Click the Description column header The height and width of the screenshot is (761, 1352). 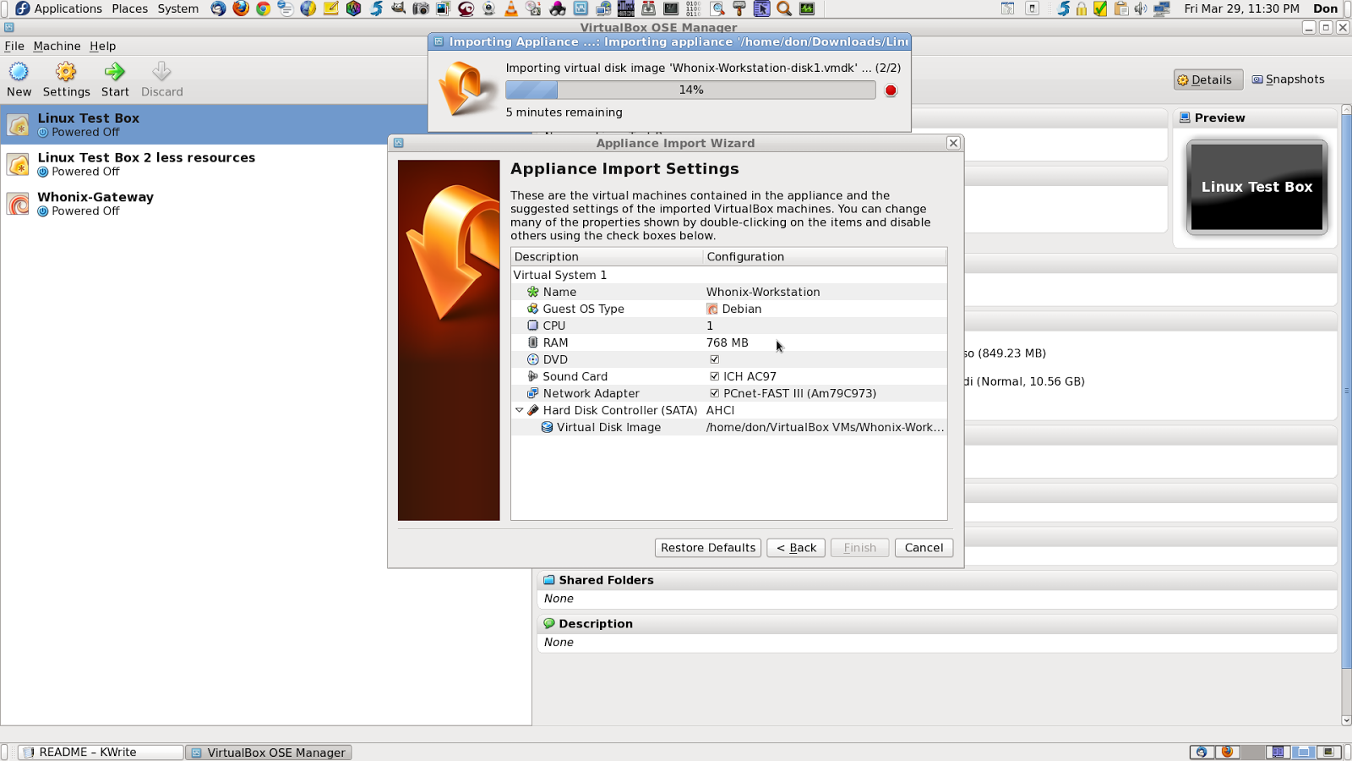(x=607, y=257)
